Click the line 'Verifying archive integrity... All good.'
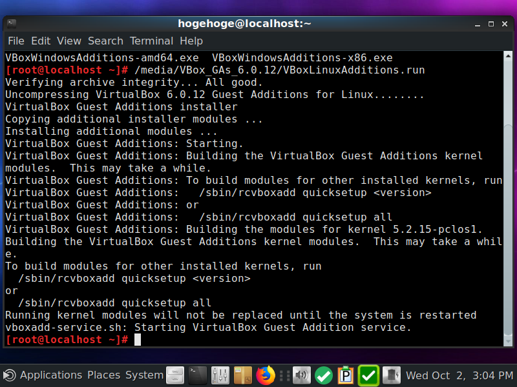 [134, 83]
